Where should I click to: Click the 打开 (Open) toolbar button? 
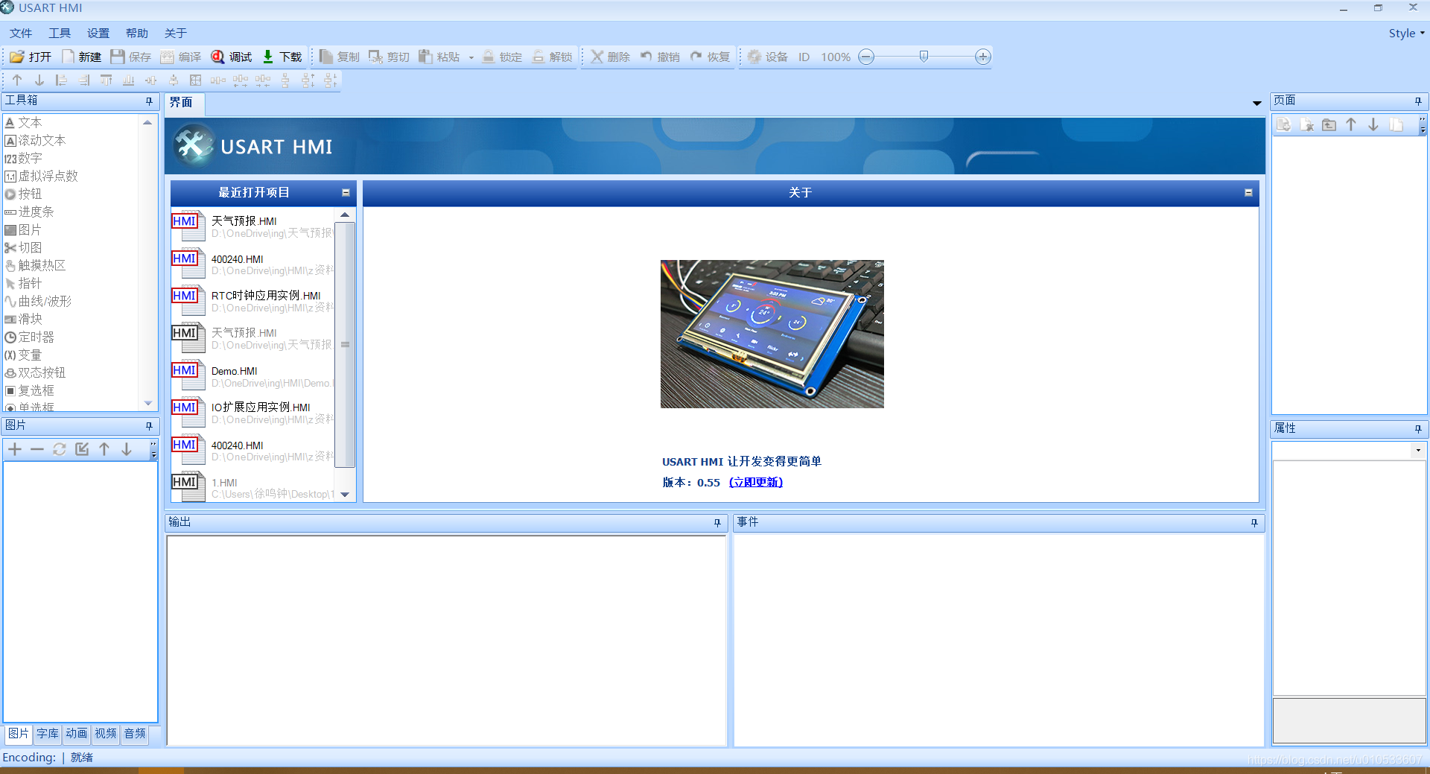tap(31, 57)
